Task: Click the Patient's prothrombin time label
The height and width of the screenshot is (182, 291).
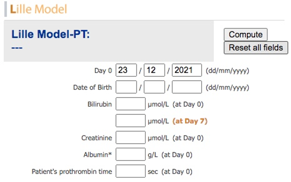Action: coord(72,172)
